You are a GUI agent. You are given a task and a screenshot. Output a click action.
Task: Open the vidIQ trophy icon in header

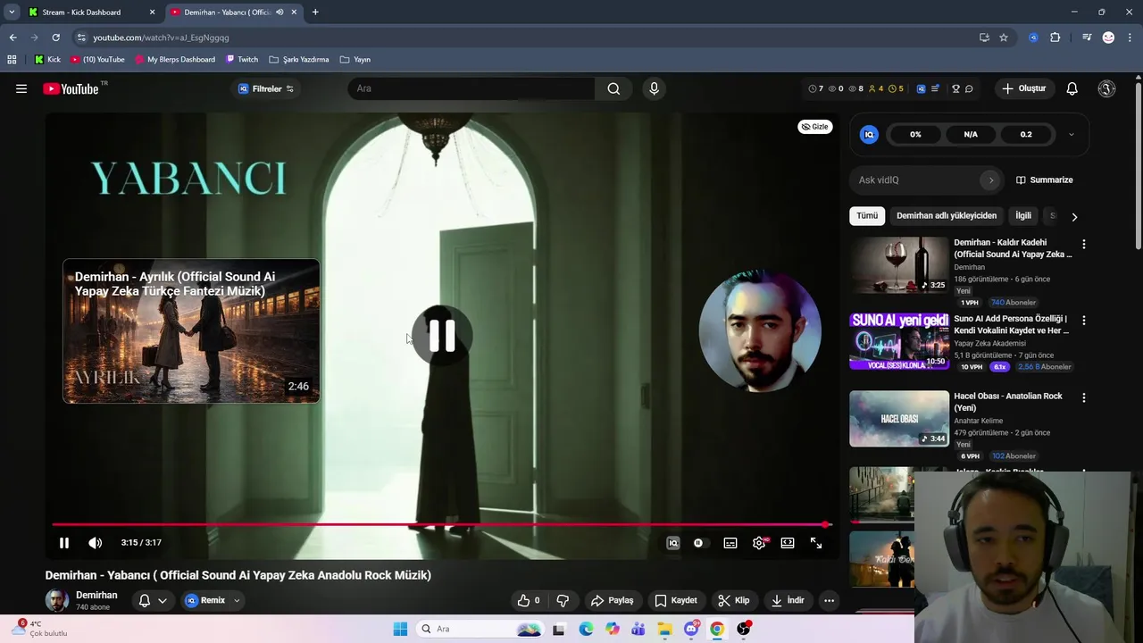tap(955, 88)
